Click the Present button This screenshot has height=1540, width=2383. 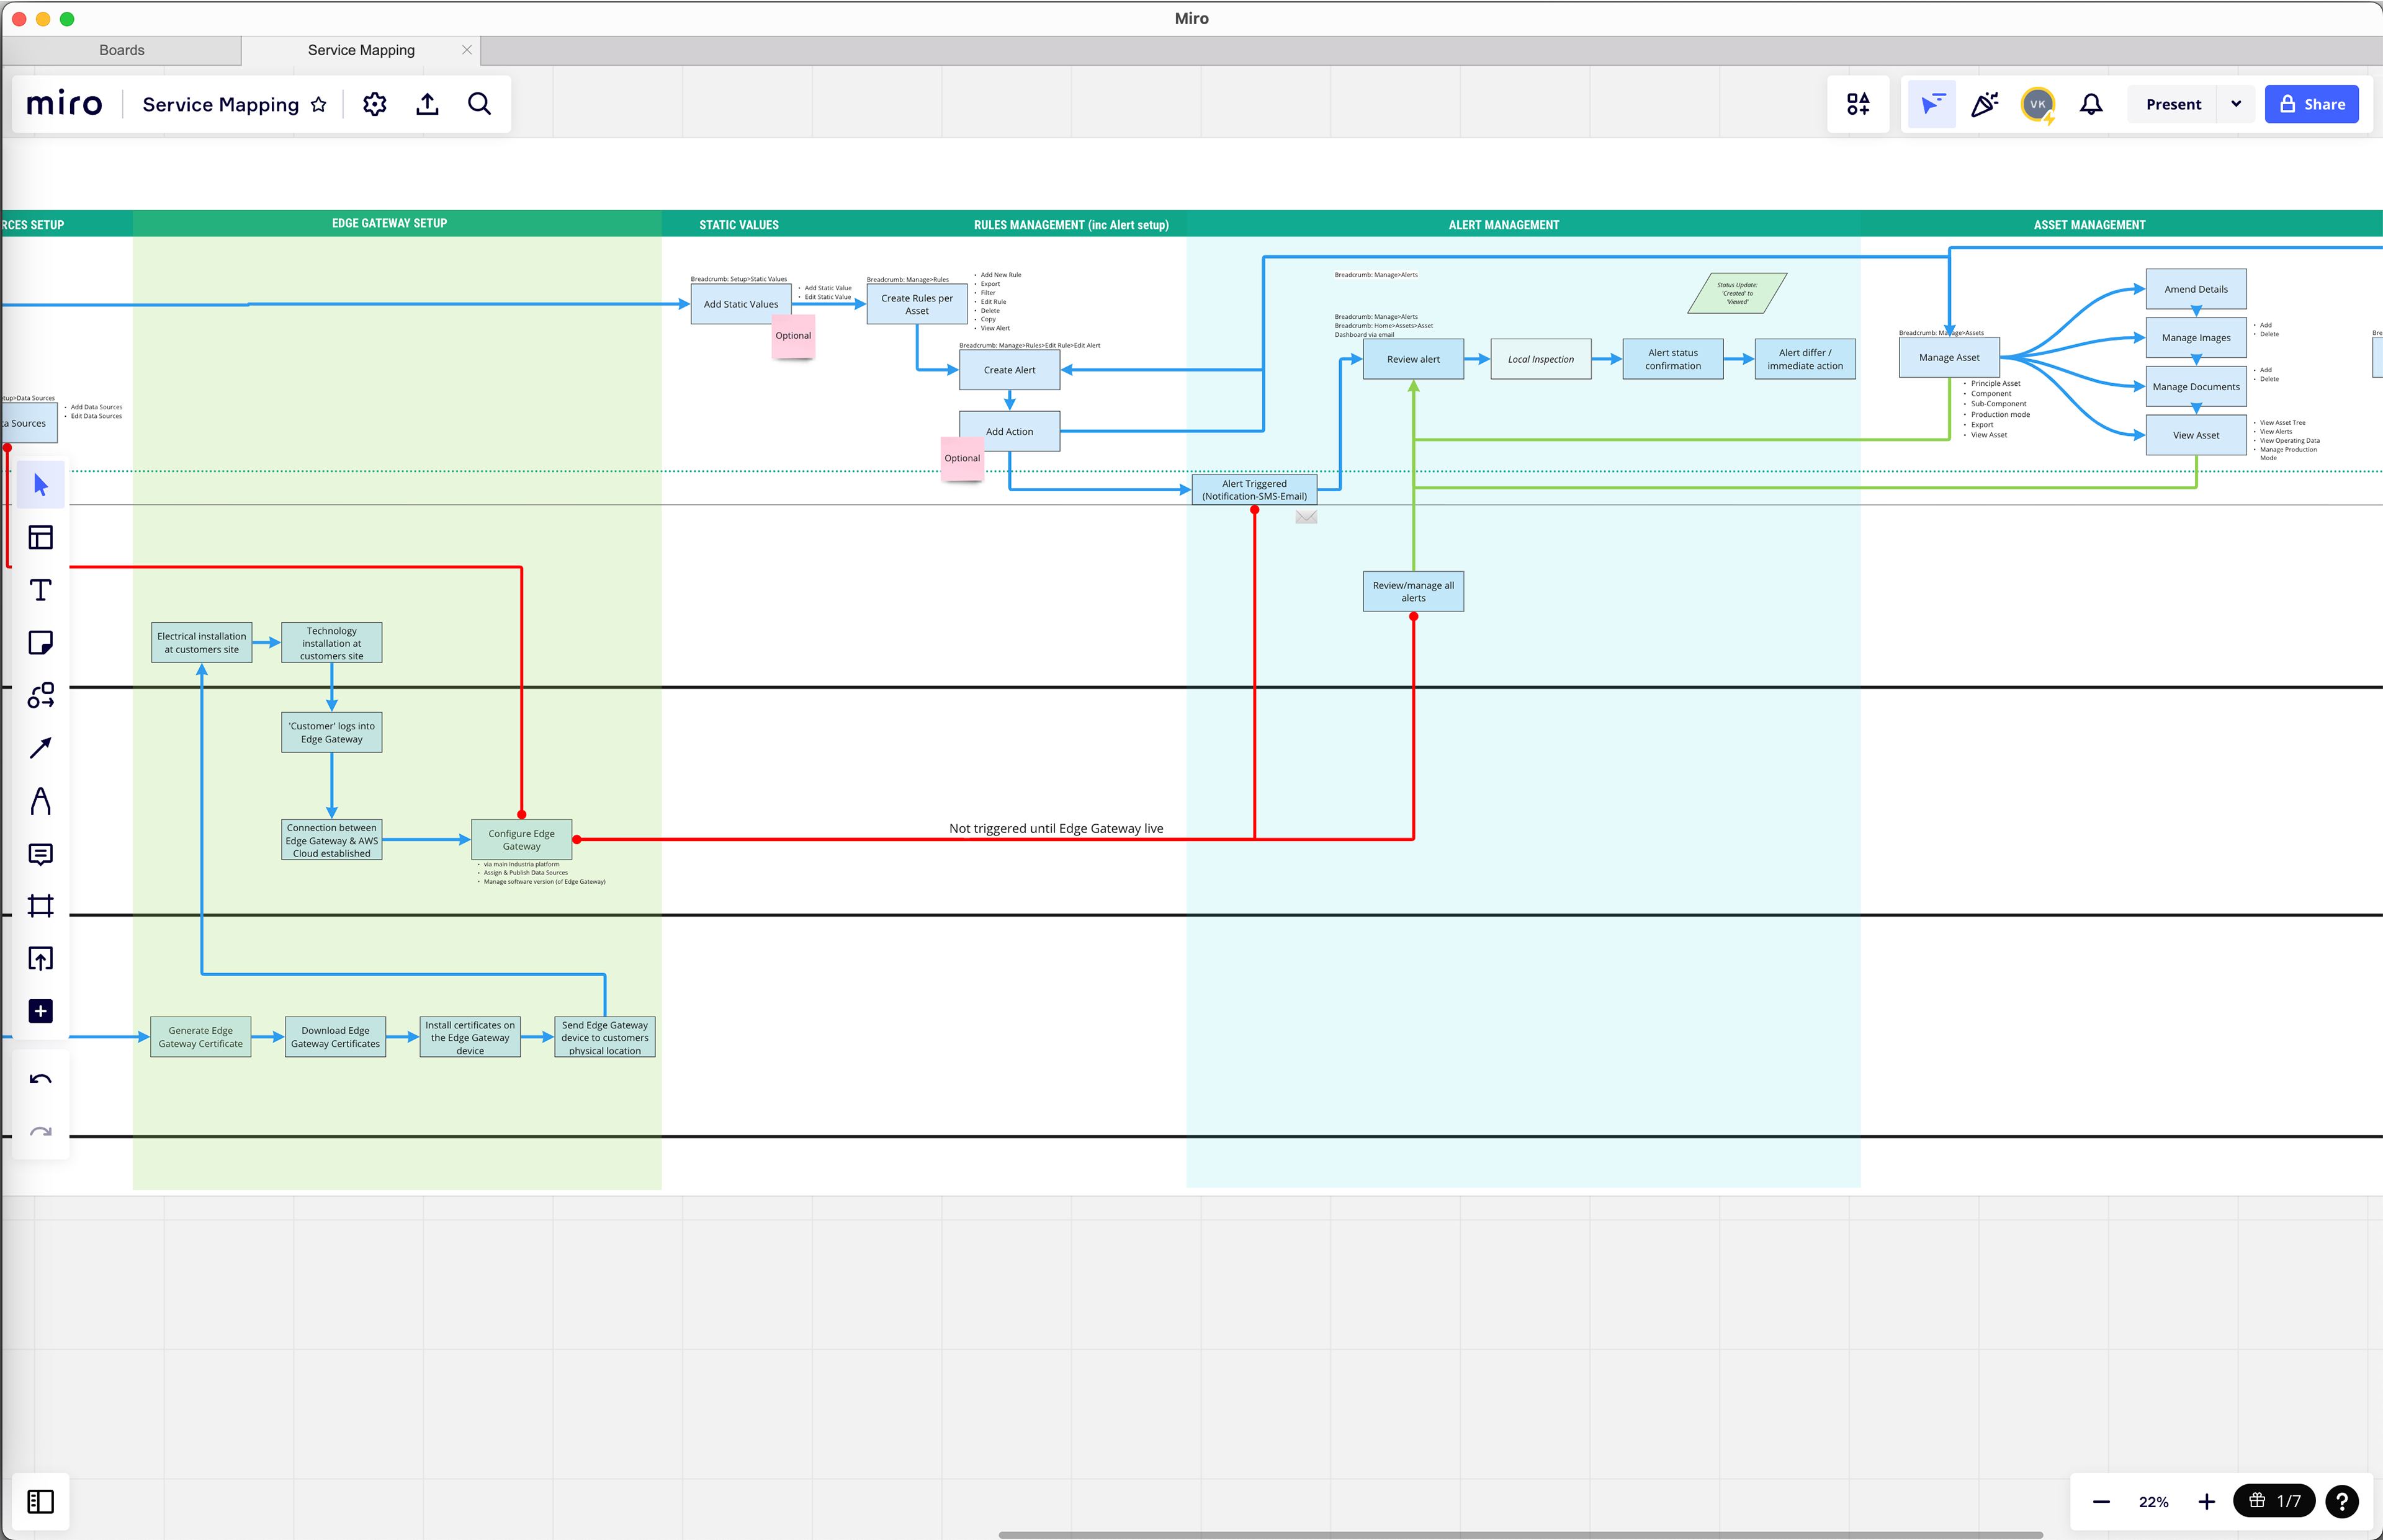point(2173,104)
